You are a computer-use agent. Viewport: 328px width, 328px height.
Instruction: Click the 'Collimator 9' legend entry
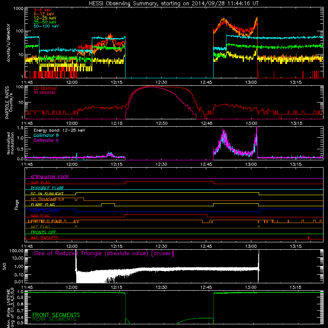click(46, 140)
